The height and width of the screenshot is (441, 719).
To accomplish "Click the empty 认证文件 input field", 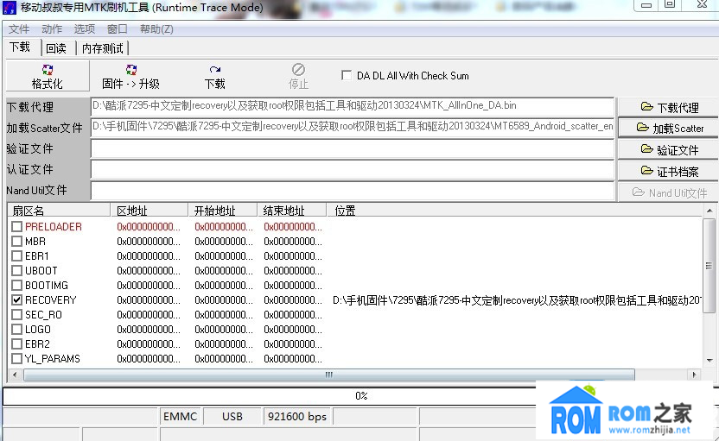I will tap(353, 169).
